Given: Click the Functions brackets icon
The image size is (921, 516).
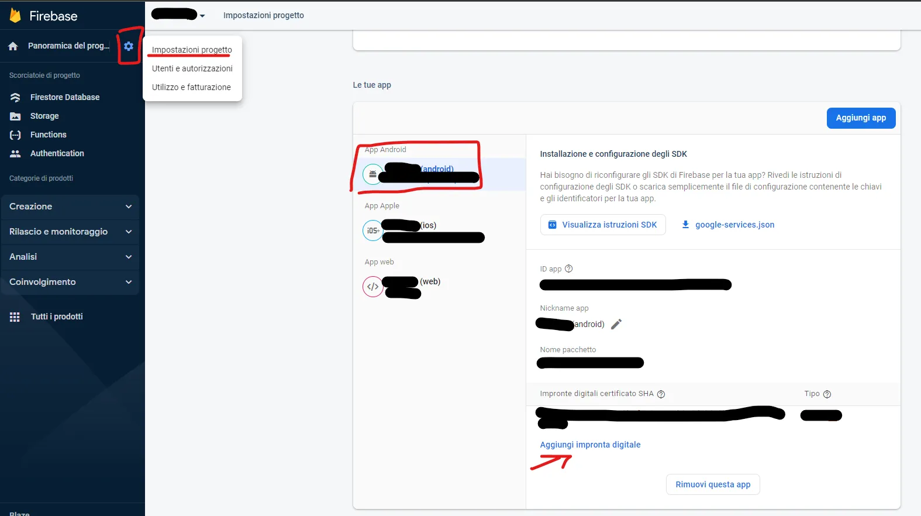Looking at the screenshot, I should (x=15, y=135).
